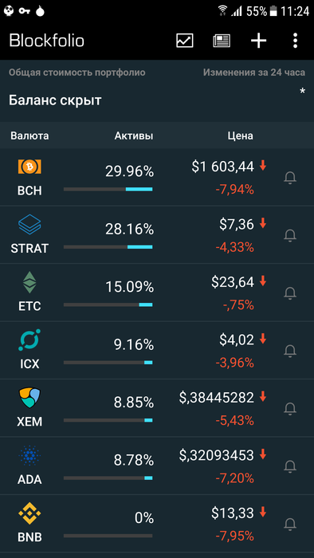Image resolution: width=314 pixels, height=558 pixels.
Task: Toggle the price alert bell for STRAT
Action: pos(290,235)
